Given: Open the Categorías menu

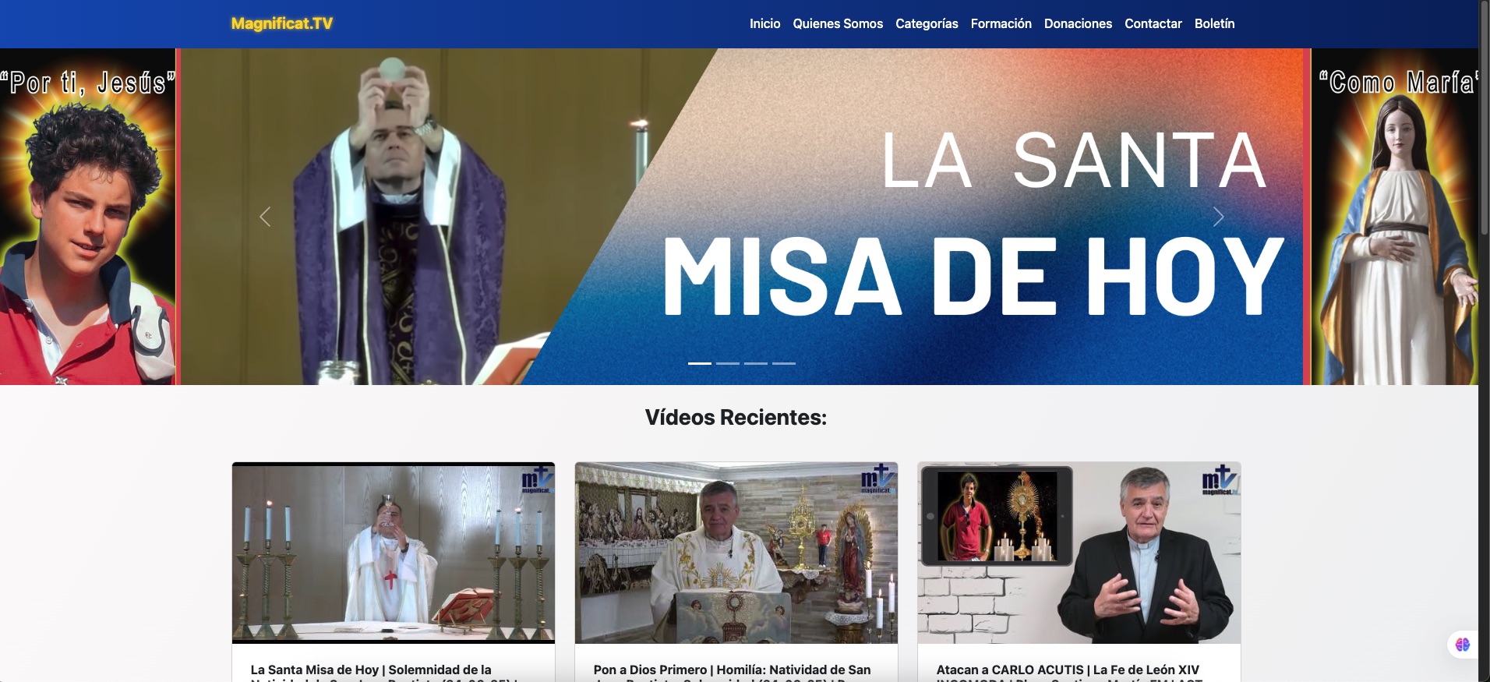Looking at the screenshot, I should [927, 23].
